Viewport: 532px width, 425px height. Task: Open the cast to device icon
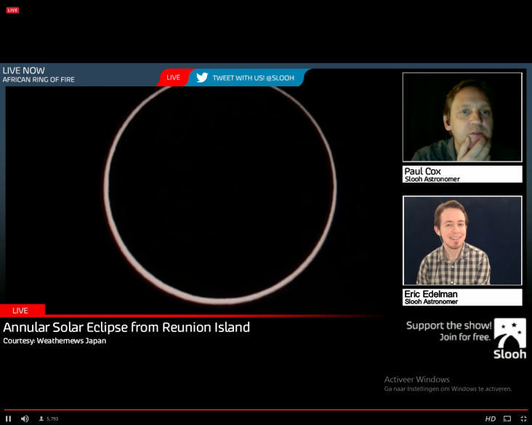[x=507, y=419]
